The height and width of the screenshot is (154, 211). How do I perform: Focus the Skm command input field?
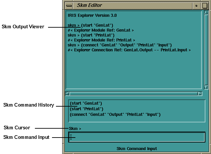coord(137,137)
